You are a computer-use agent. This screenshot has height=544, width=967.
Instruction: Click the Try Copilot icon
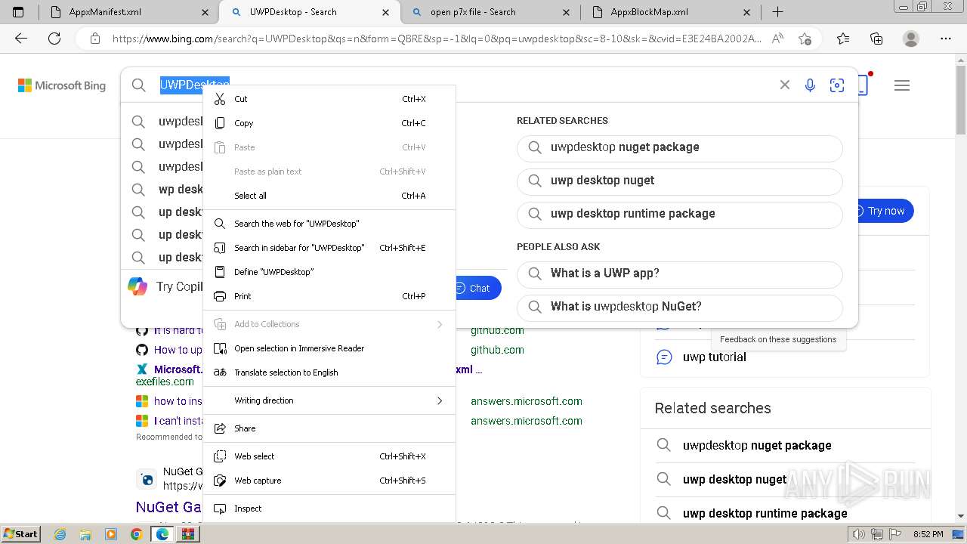(137, 286)
